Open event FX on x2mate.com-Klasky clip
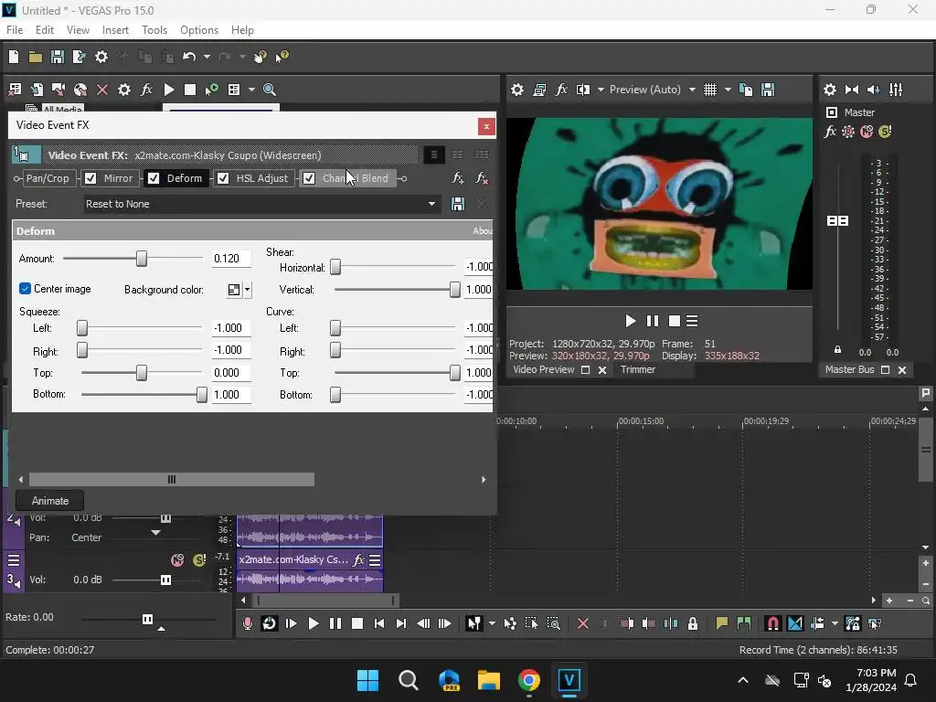Image resolution: width=936 pixels, height=702 pixels. tap(358, 560)
